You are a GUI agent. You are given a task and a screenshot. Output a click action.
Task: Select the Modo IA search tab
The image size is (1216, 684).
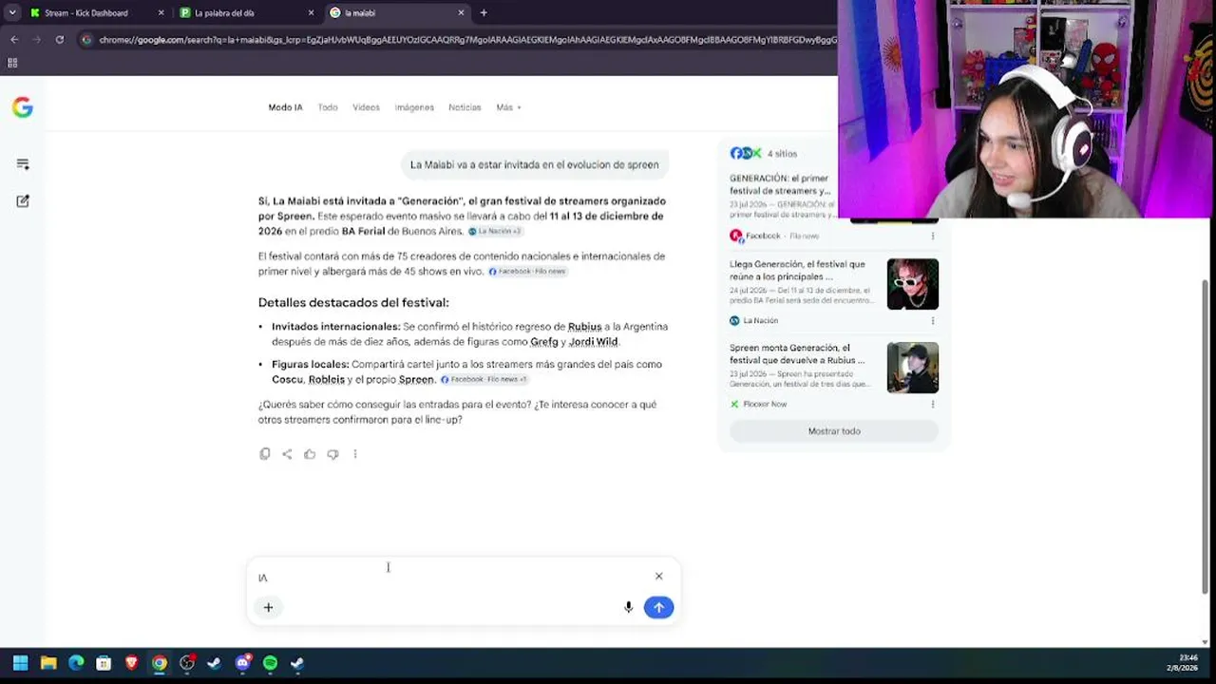285,107
